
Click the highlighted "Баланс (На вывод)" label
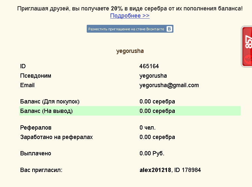pos(46,111)
